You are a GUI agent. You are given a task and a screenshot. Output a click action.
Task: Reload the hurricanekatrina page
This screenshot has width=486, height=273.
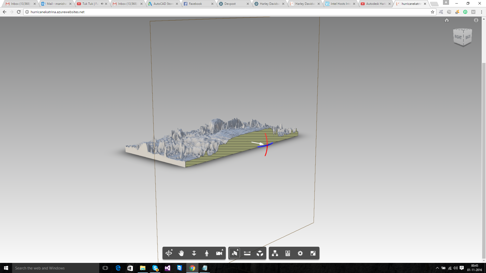(19, 12)
